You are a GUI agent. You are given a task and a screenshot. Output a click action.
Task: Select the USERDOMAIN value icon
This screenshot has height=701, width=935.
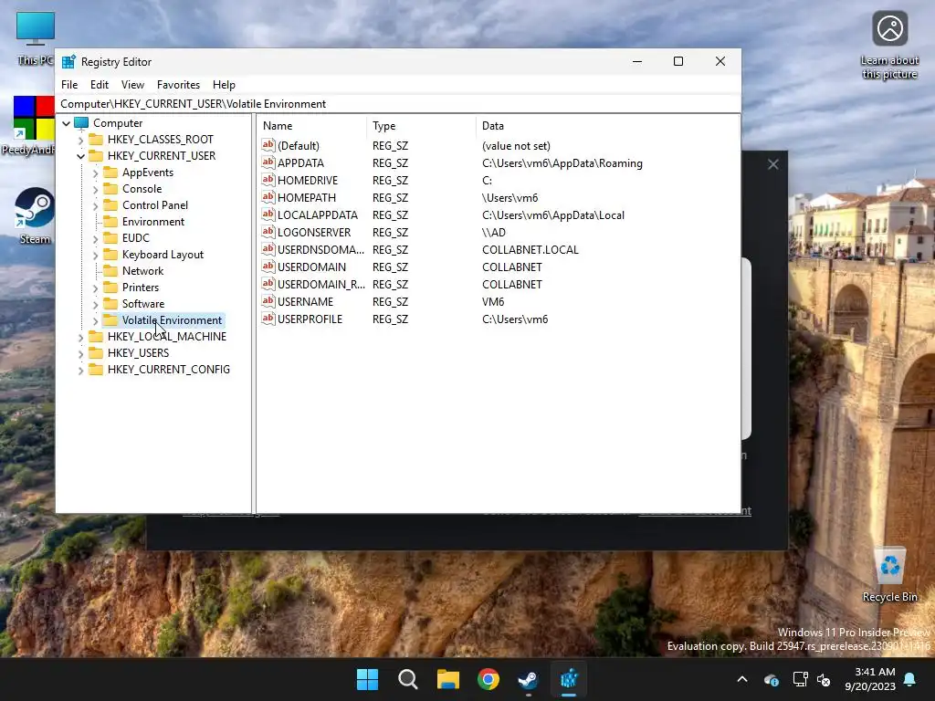(x=268, y=266)
